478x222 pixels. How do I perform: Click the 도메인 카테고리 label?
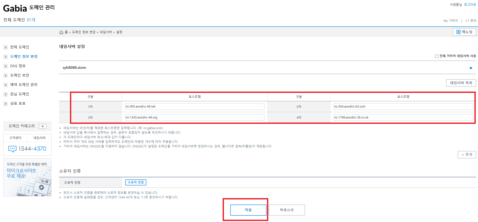click(x=22, y=126)
